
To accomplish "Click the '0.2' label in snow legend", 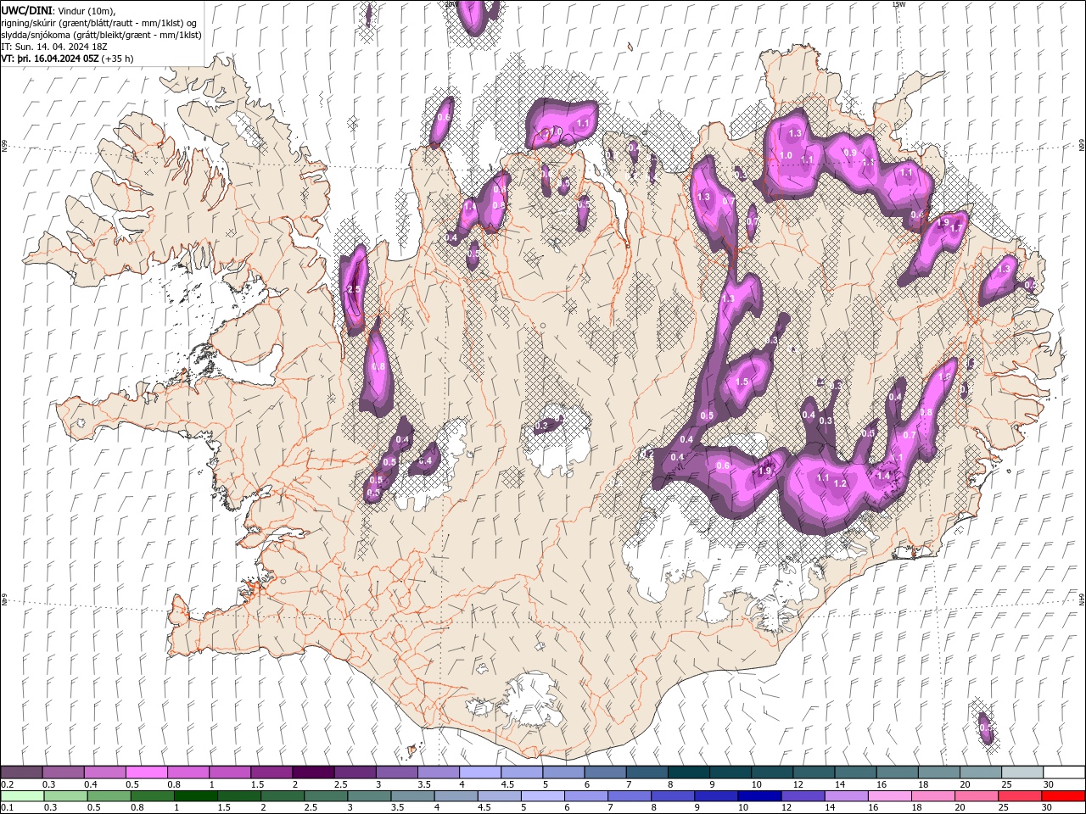I will point(7,784).
